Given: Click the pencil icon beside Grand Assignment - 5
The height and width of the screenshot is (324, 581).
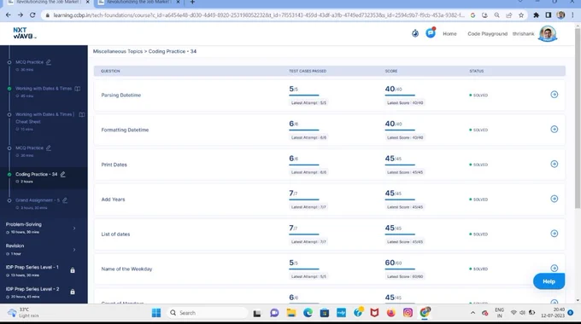Looking at the screenshot, I should pyautogui.click(x=65, y=200).
